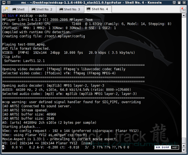This screenshot has width=188, height=155.
Task: Toggle the sticky window button in the title bar
Action: click(x=9, y=3)
